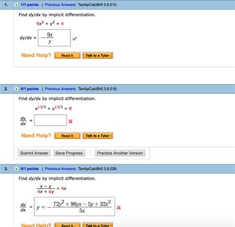This screenshot has height=227, width=235.
Task: Open Practice Another Version
Action: pyautogui.click(x=120, y=153)
